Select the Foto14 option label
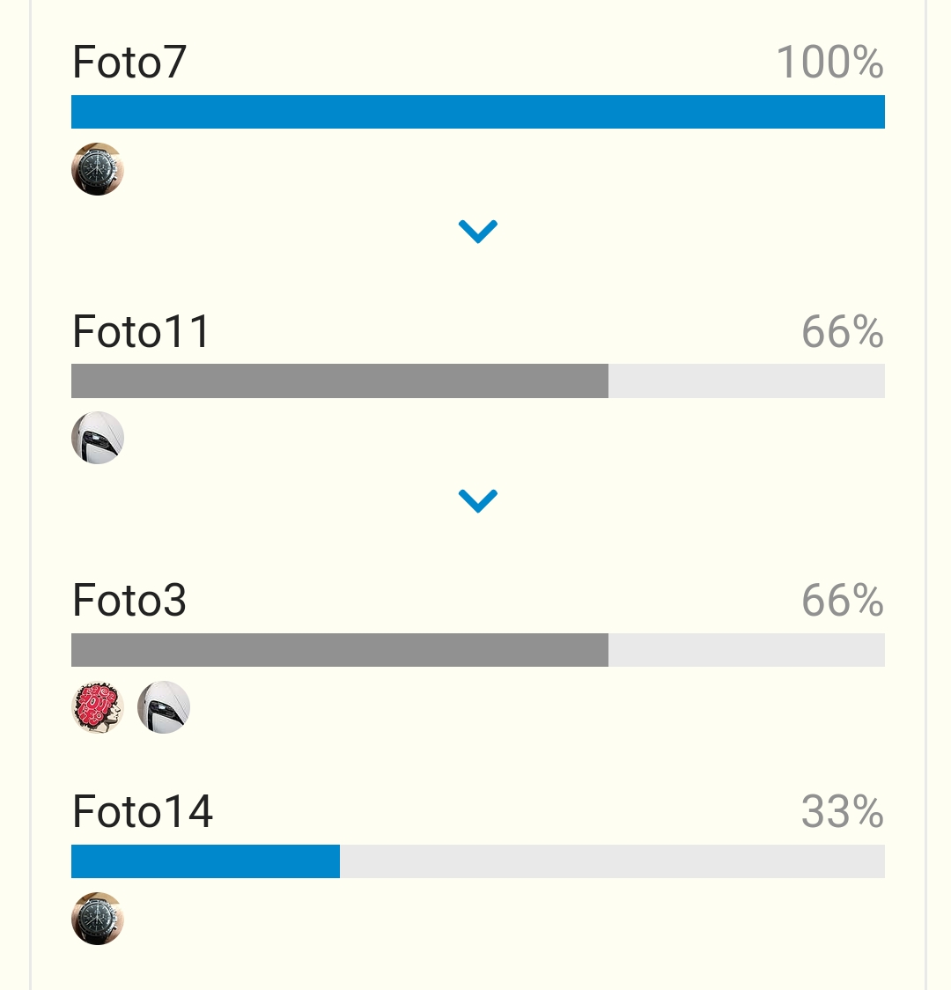The height and width of the screenshot is (990, 951). click(x=143, y=810)
